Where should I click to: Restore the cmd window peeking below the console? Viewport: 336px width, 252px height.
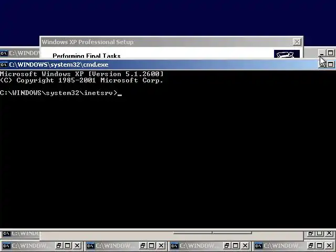pos(310,233)
